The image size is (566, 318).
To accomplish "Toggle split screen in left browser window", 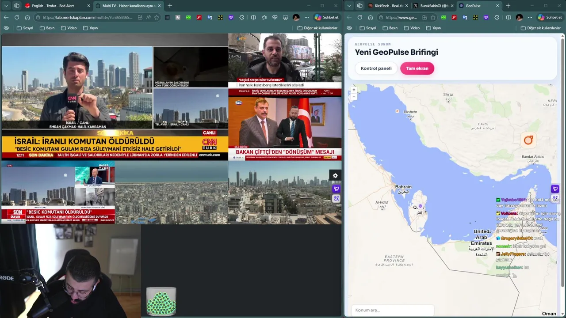I will (253, 17).
